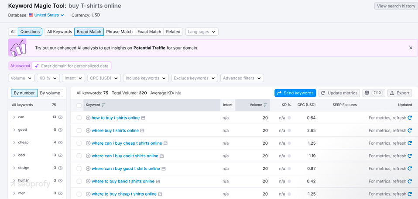Select all keywords header checkbox
The width and height of the screenshot is (418, 199).
coord(79,106)
